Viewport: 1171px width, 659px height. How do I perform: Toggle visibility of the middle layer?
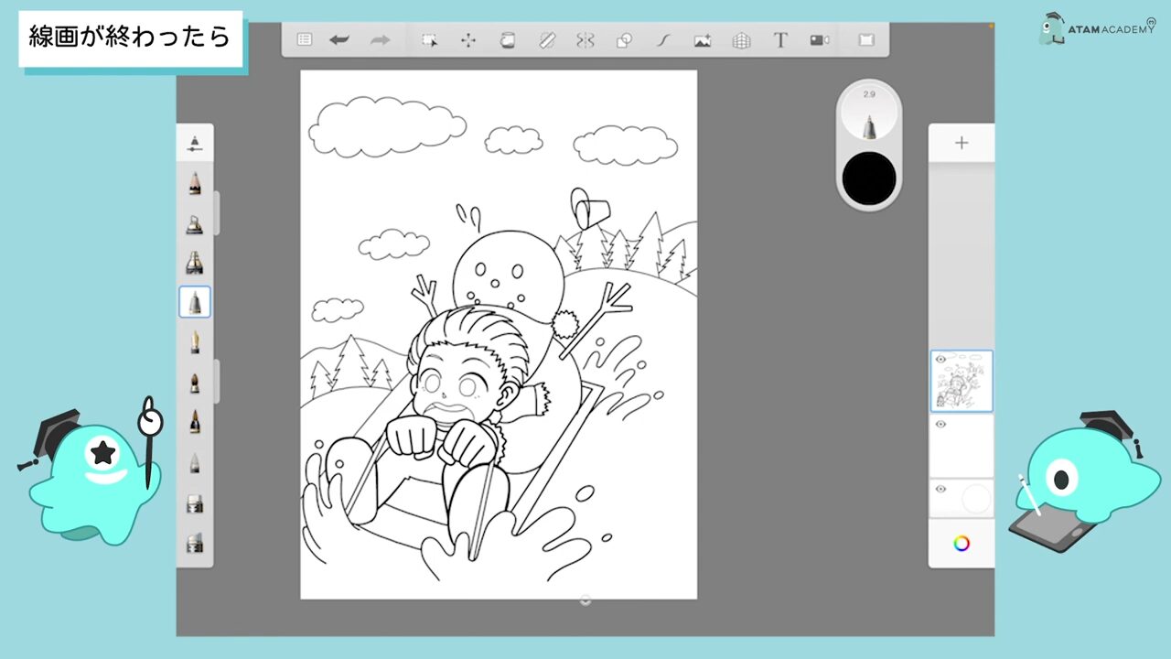point(940,425)
